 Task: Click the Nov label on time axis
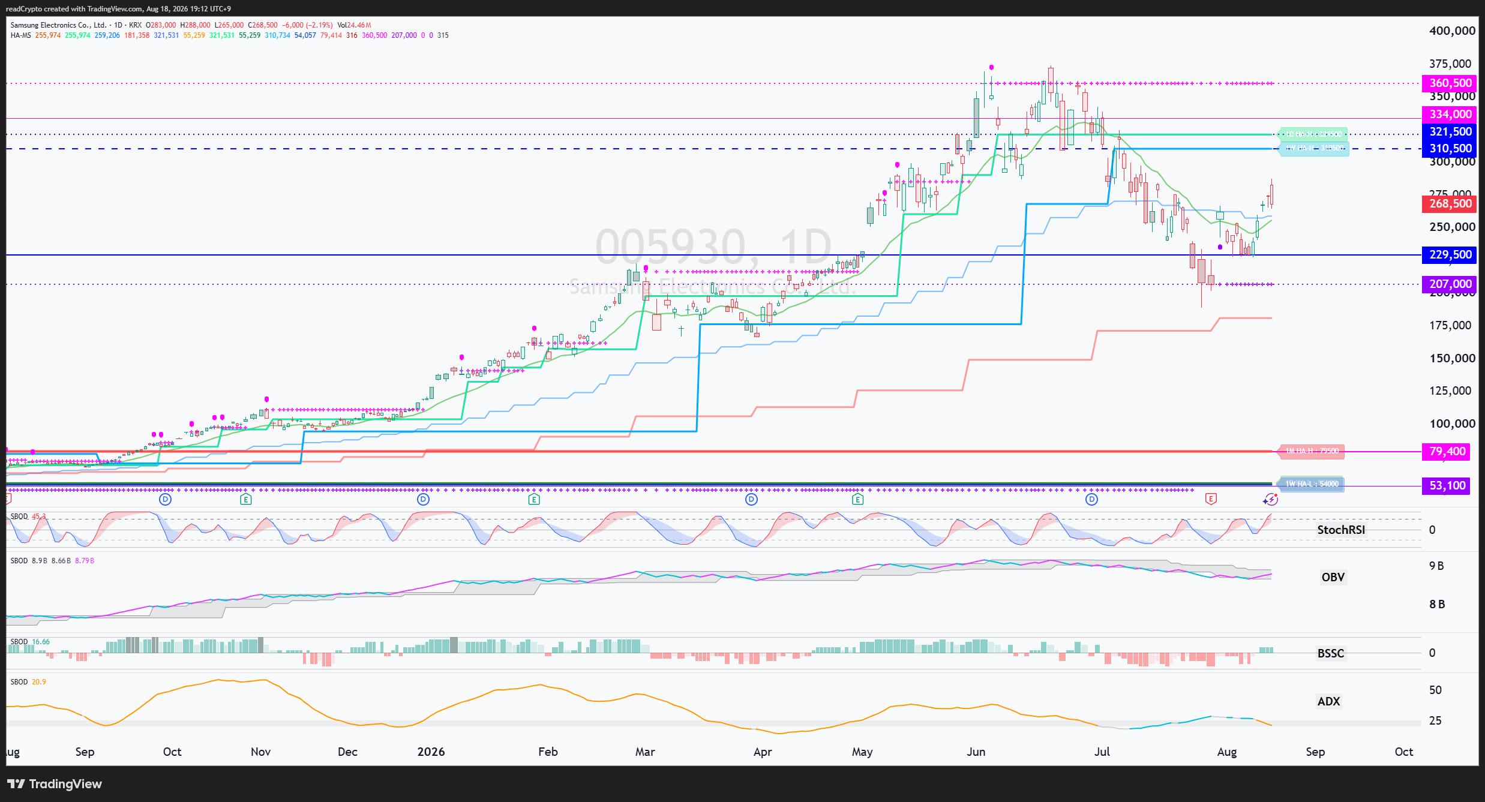[260, 752]
